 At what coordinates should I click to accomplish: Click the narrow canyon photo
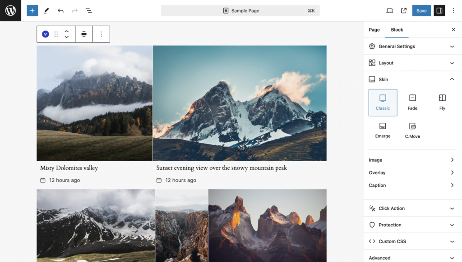[181, 226]
